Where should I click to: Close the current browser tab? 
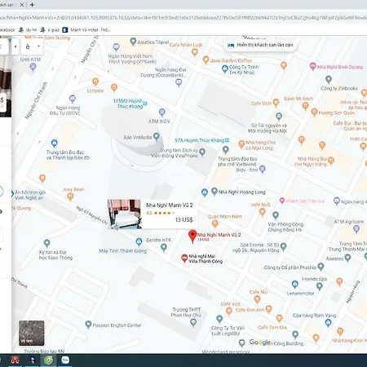(x=22, y=5)
